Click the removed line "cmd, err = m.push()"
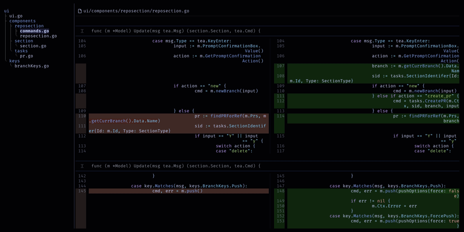 (179, 191)
